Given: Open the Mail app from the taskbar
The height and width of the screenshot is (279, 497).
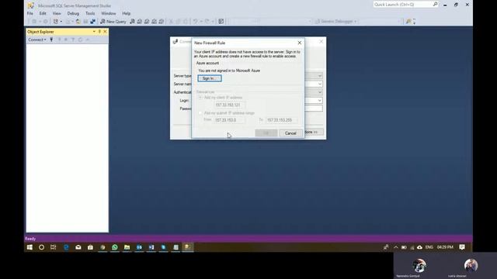Looking at the screenshot, I should [78, 247].
